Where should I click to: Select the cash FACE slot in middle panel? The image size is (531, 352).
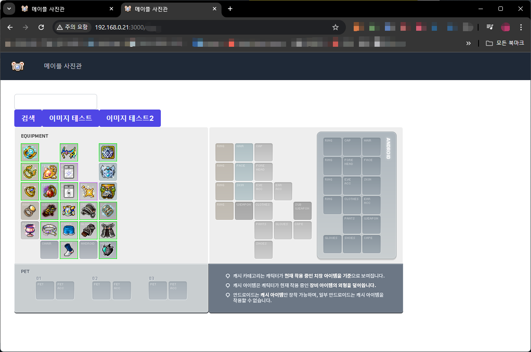click(x=244, y=172)
